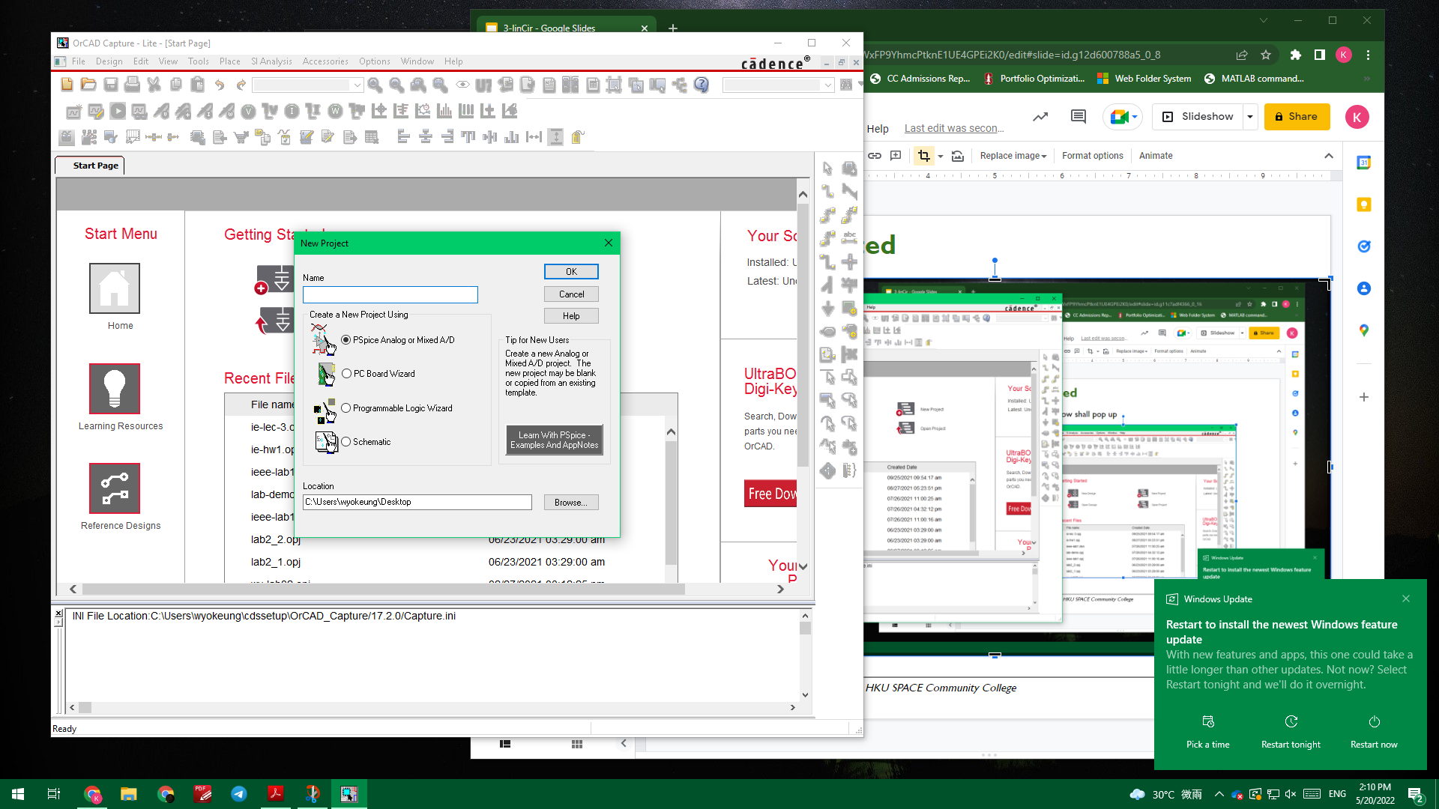Show hidden system tray icons

[1219, 794]
